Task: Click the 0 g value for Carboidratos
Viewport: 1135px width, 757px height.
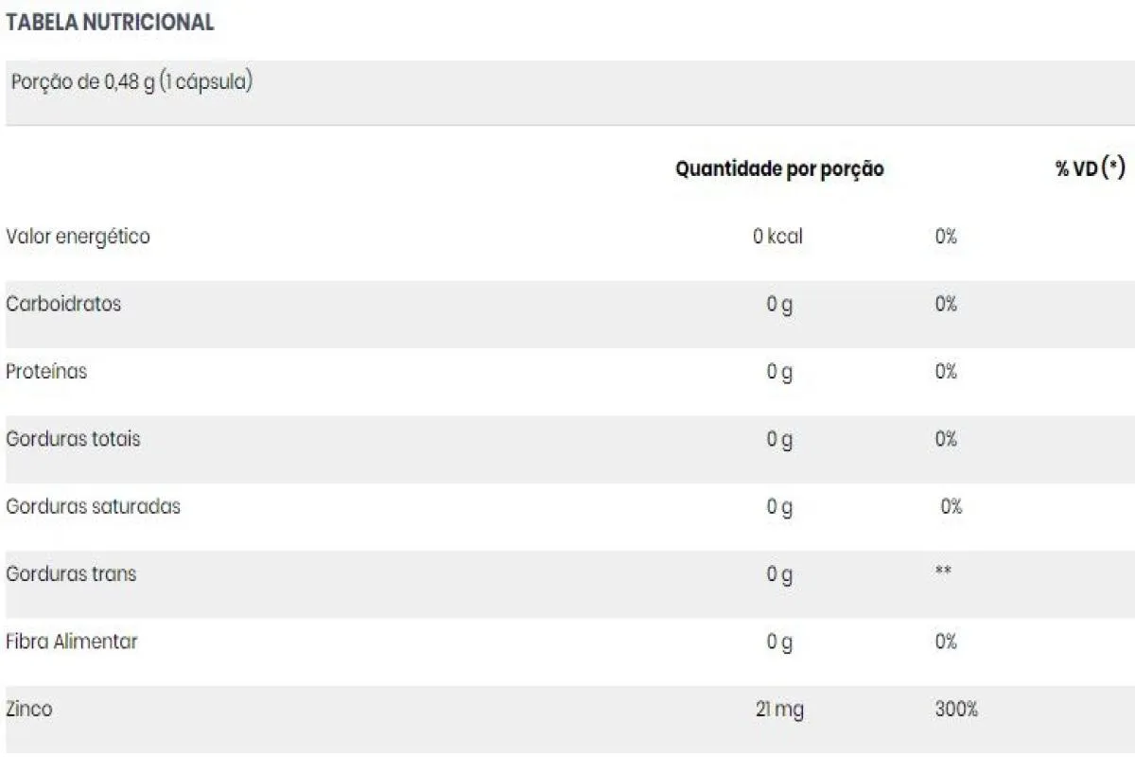Action: [779, 305]
